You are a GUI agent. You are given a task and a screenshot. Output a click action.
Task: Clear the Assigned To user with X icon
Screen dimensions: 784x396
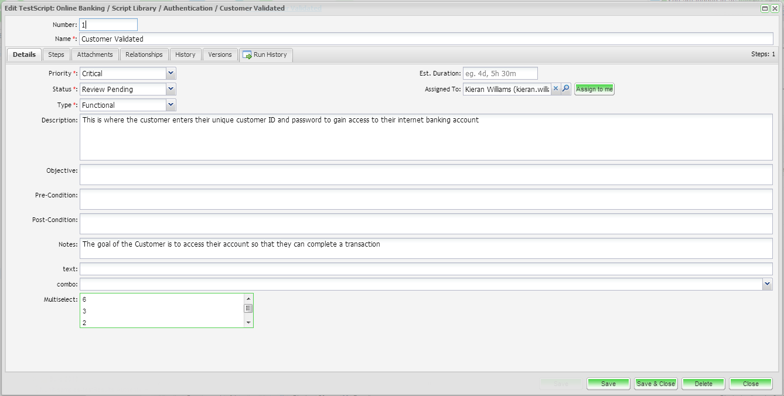pyautogui.click(x=555, y=89)
